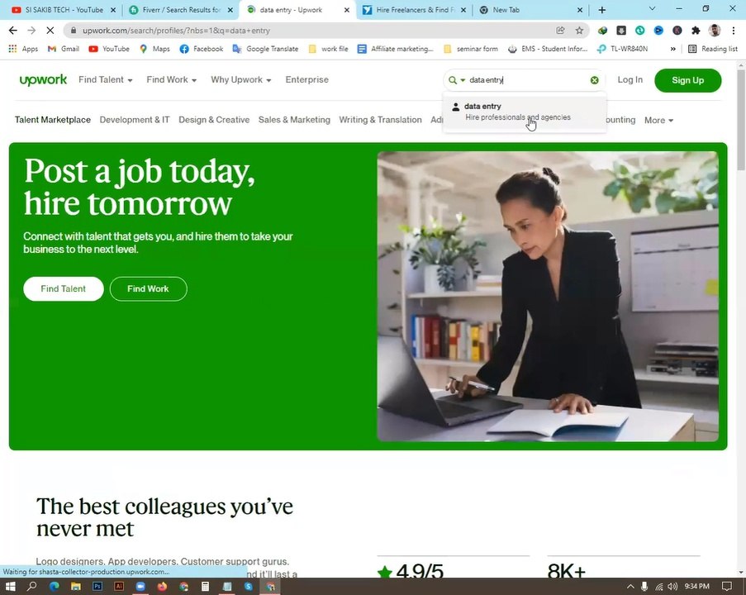Viewport: 746px width, 595px height.
Task: Open the Chrome three-dot menu
Action: pyautogui.click(x=733, y=31)
